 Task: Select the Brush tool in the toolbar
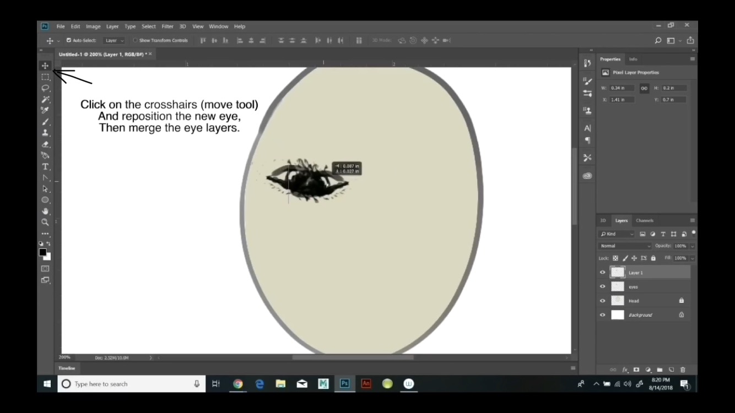45,122
